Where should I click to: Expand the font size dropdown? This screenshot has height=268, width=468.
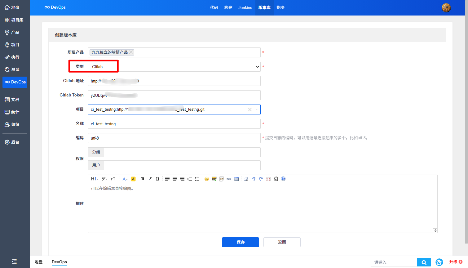[114, 179]
